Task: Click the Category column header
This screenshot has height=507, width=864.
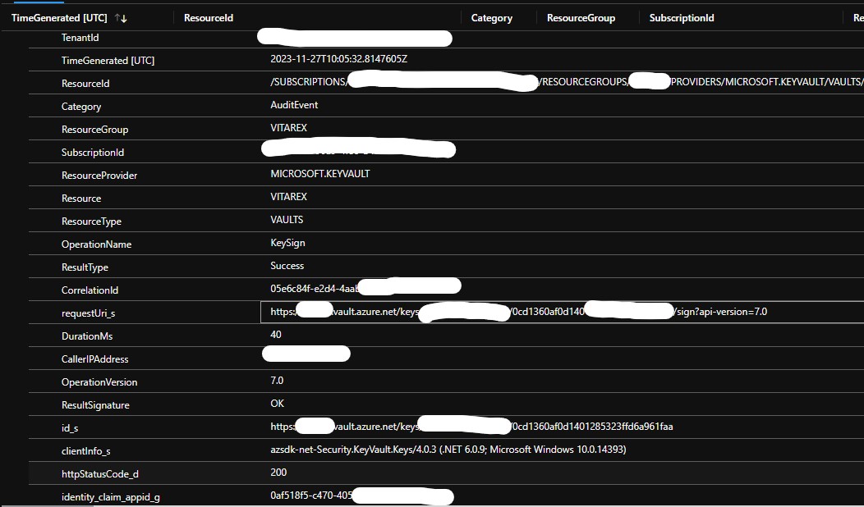Action: click(x=491, y=18)
